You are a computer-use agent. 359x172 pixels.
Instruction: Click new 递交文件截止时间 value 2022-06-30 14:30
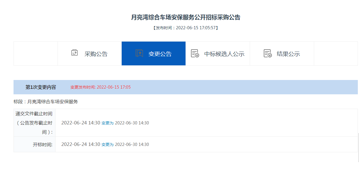[x=132, y=123]
